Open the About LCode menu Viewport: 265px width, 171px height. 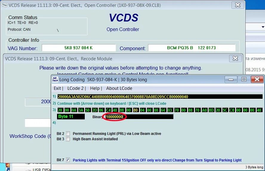(x=119, y=88)
